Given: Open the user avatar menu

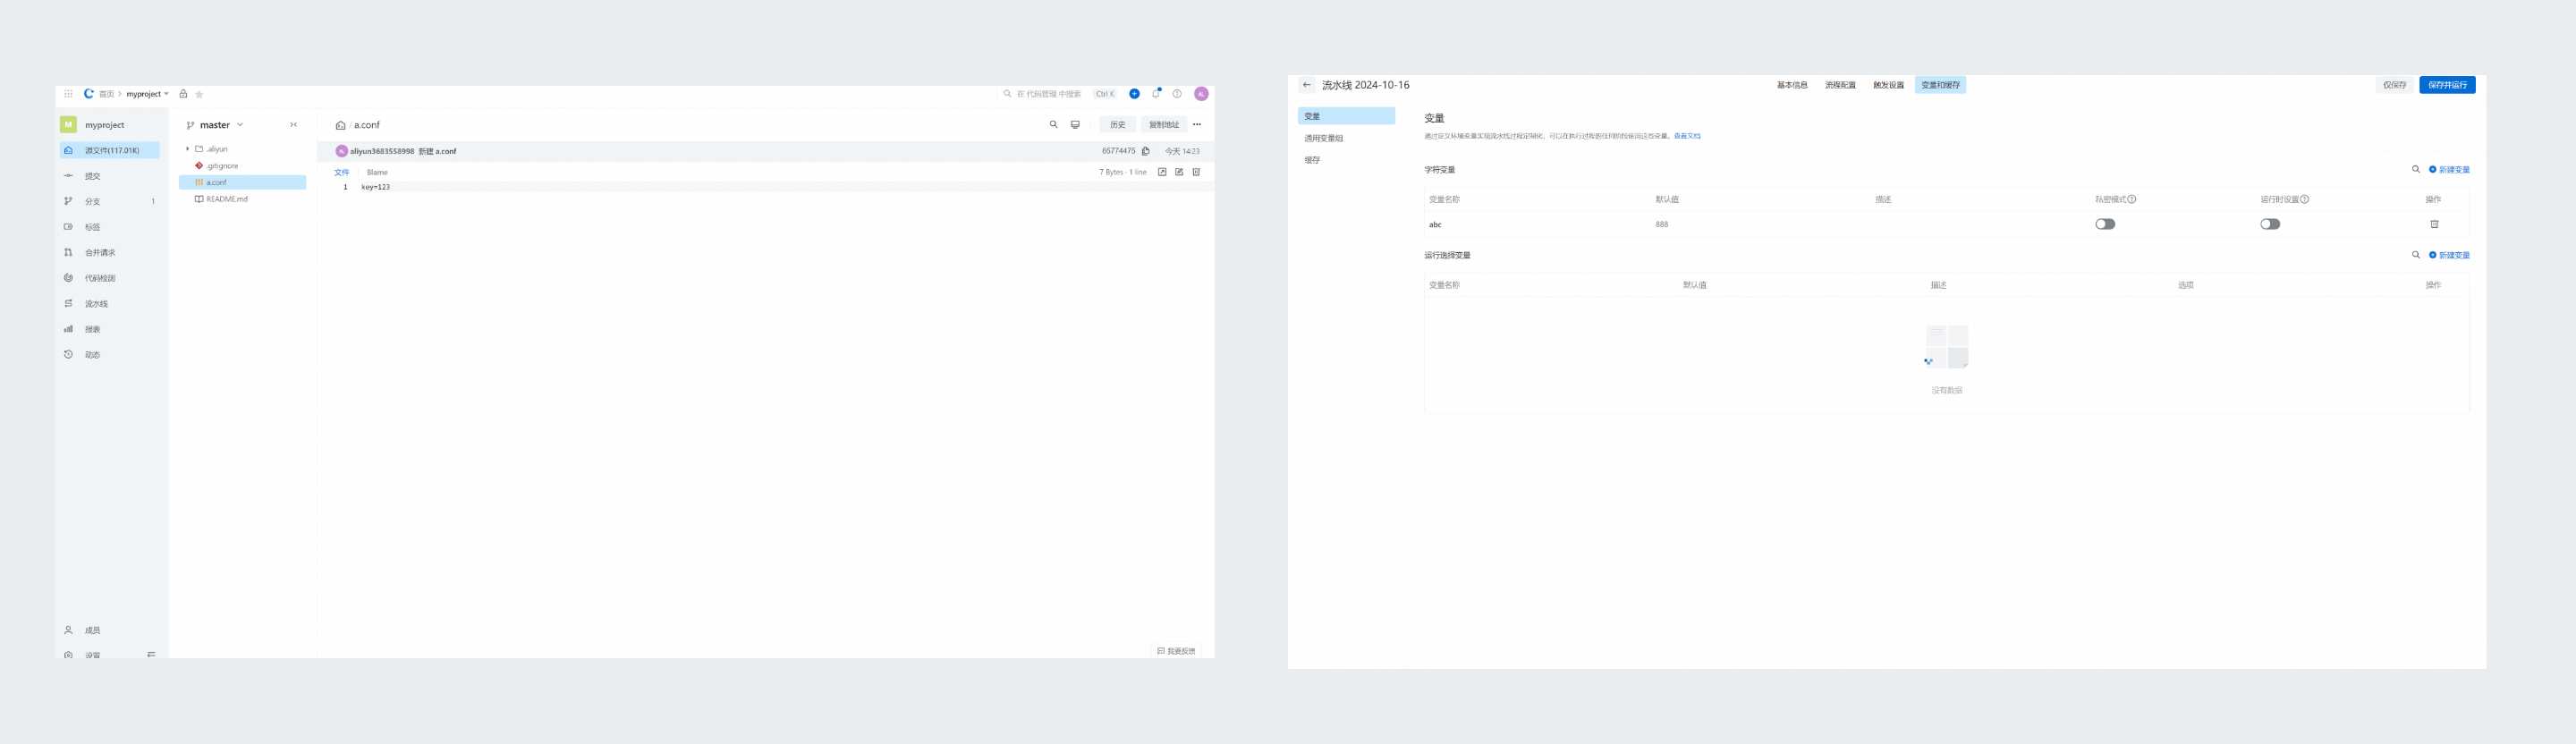Looking at the screenshot, I should [1201, 94].
